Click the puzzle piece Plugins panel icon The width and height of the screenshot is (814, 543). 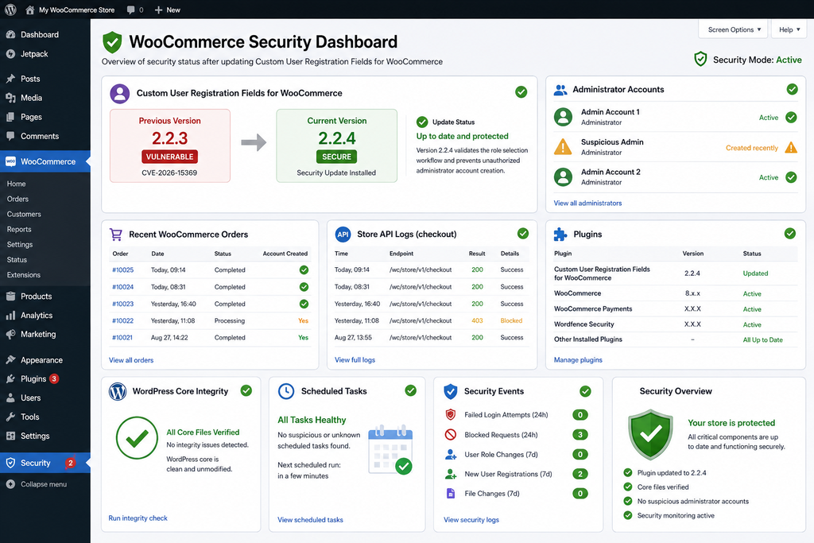coord(560,234)
